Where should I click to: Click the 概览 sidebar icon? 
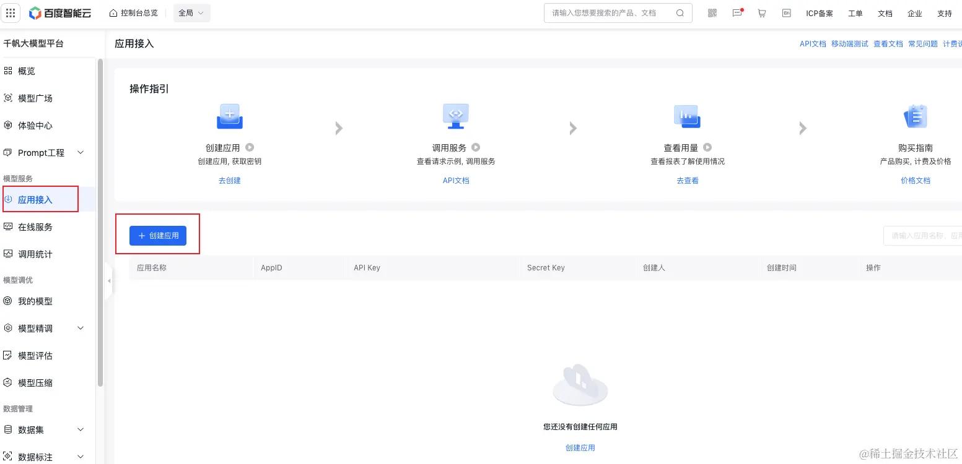[x=8, y=71]
